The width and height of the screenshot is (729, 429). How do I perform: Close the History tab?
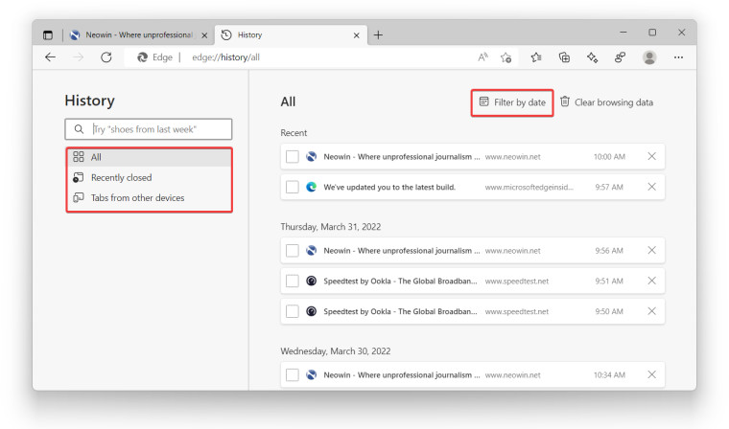click(356, 35)
